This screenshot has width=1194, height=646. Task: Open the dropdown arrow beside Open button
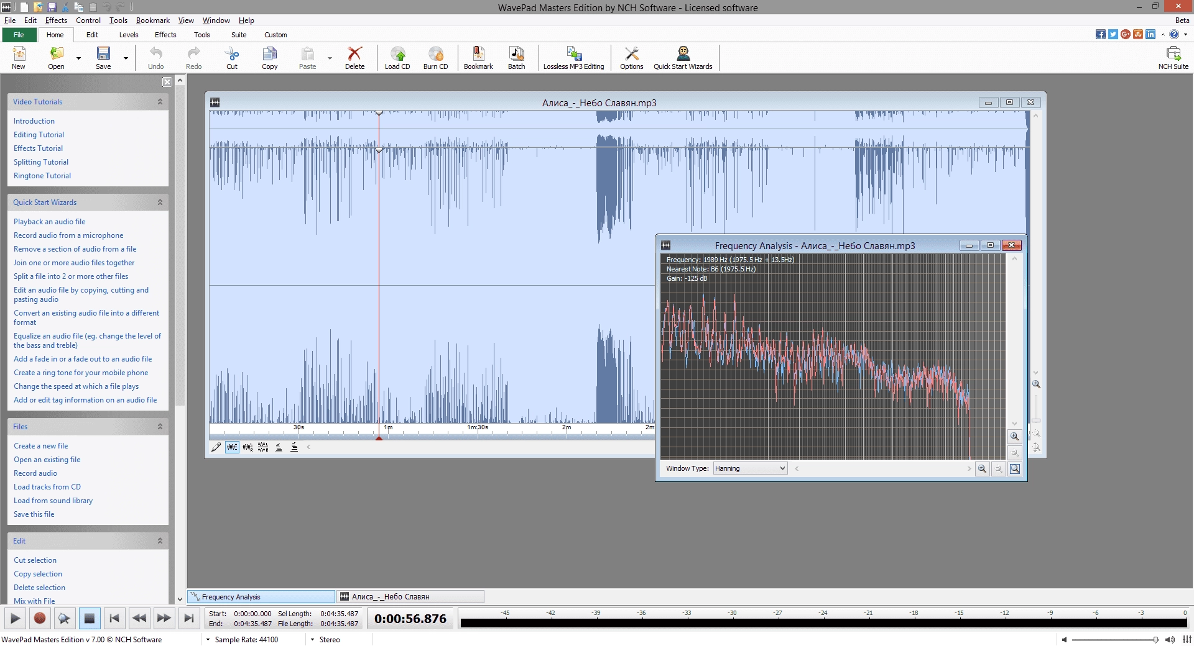point(78,58)
